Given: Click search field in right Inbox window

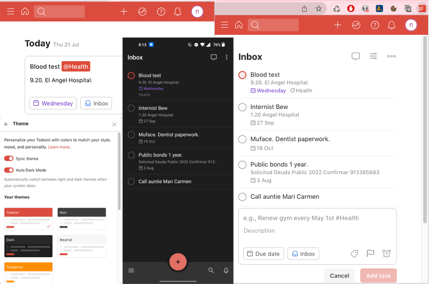Looking at the screenshot, I should coord(273,25).
